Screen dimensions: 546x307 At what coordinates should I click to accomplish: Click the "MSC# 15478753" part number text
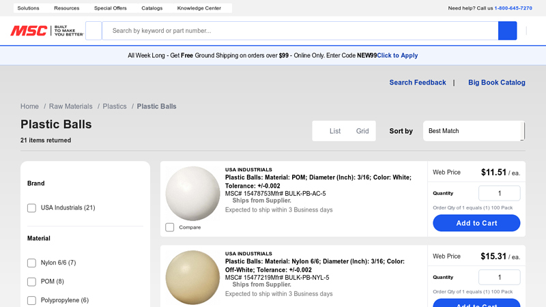pyautogui.click(x=247, y=194)
